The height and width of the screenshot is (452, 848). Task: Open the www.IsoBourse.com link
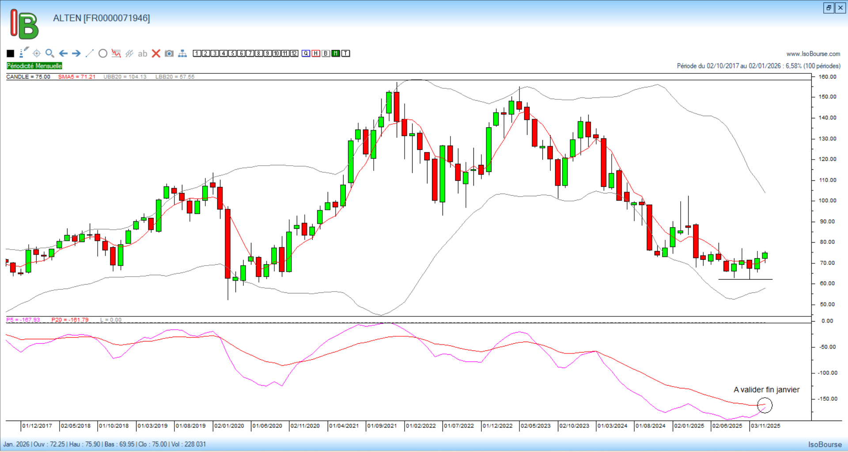tap(813, 54)
